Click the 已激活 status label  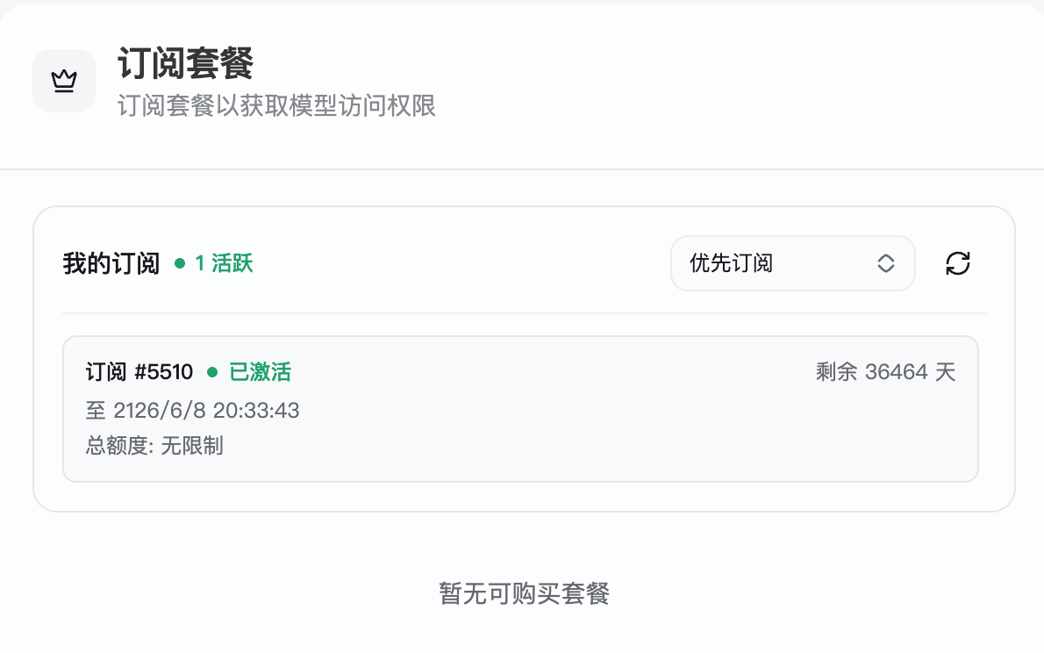coord(260,372)
